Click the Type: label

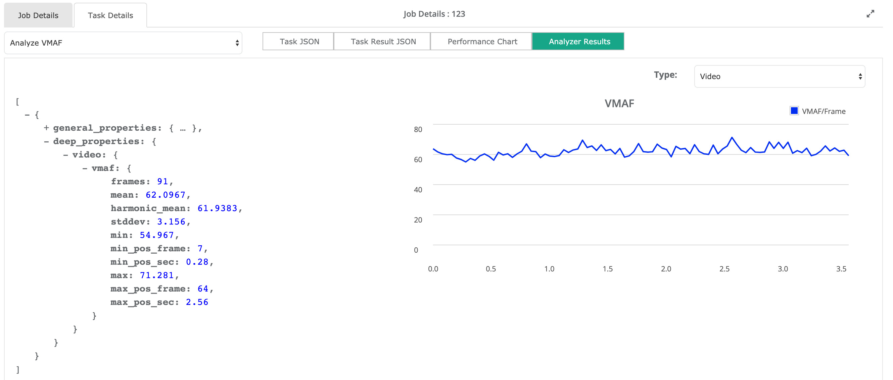coord(665,75)
